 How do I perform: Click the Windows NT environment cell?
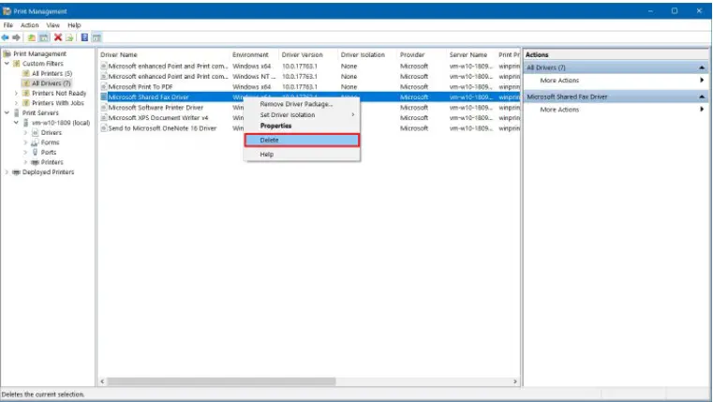point(254,77)
